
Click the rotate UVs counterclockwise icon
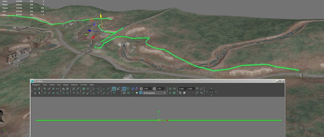click(x=64, y=93)
